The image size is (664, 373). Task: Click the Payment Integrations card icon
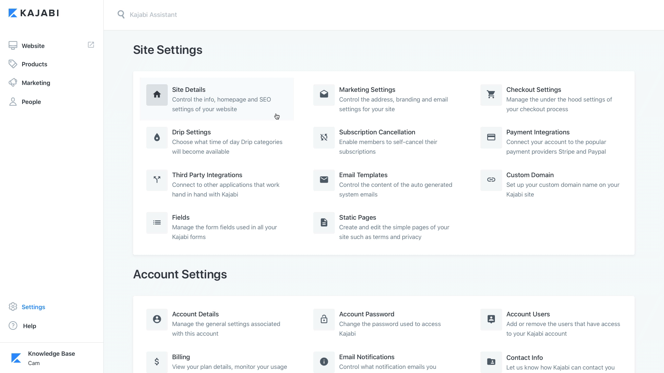click(x=491, y=137)
